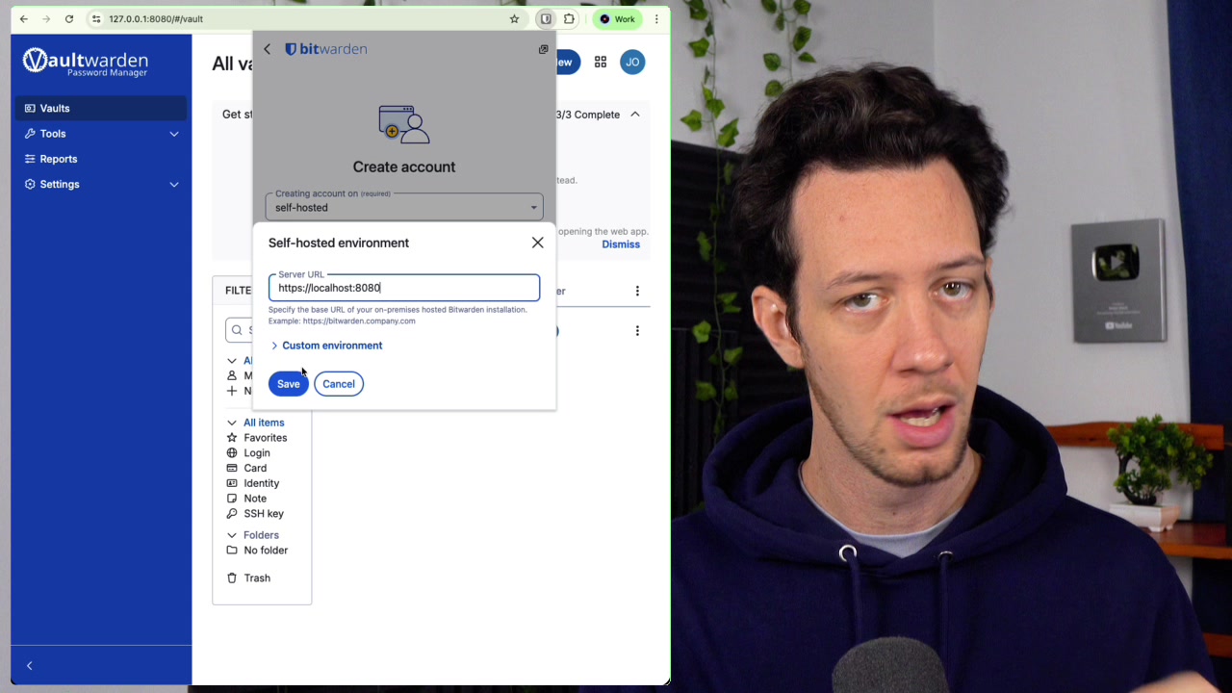Image resolution: width=1232 pixels, height=693 pixels.
Task: Open Reports in the sidebar
Action: [x=101, y=159]
